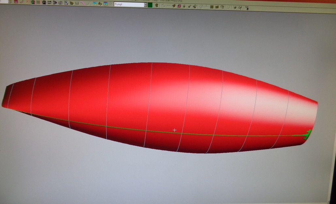The width and height of the screenshot is (336, 204).
Task: Click the red and pink icon left of the padlocks
Action: point(179,6)
